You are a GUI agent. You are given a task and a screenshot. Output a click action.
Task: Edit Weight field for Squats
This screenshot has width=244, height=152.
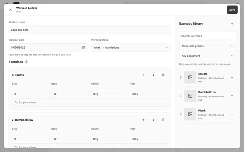109,94
